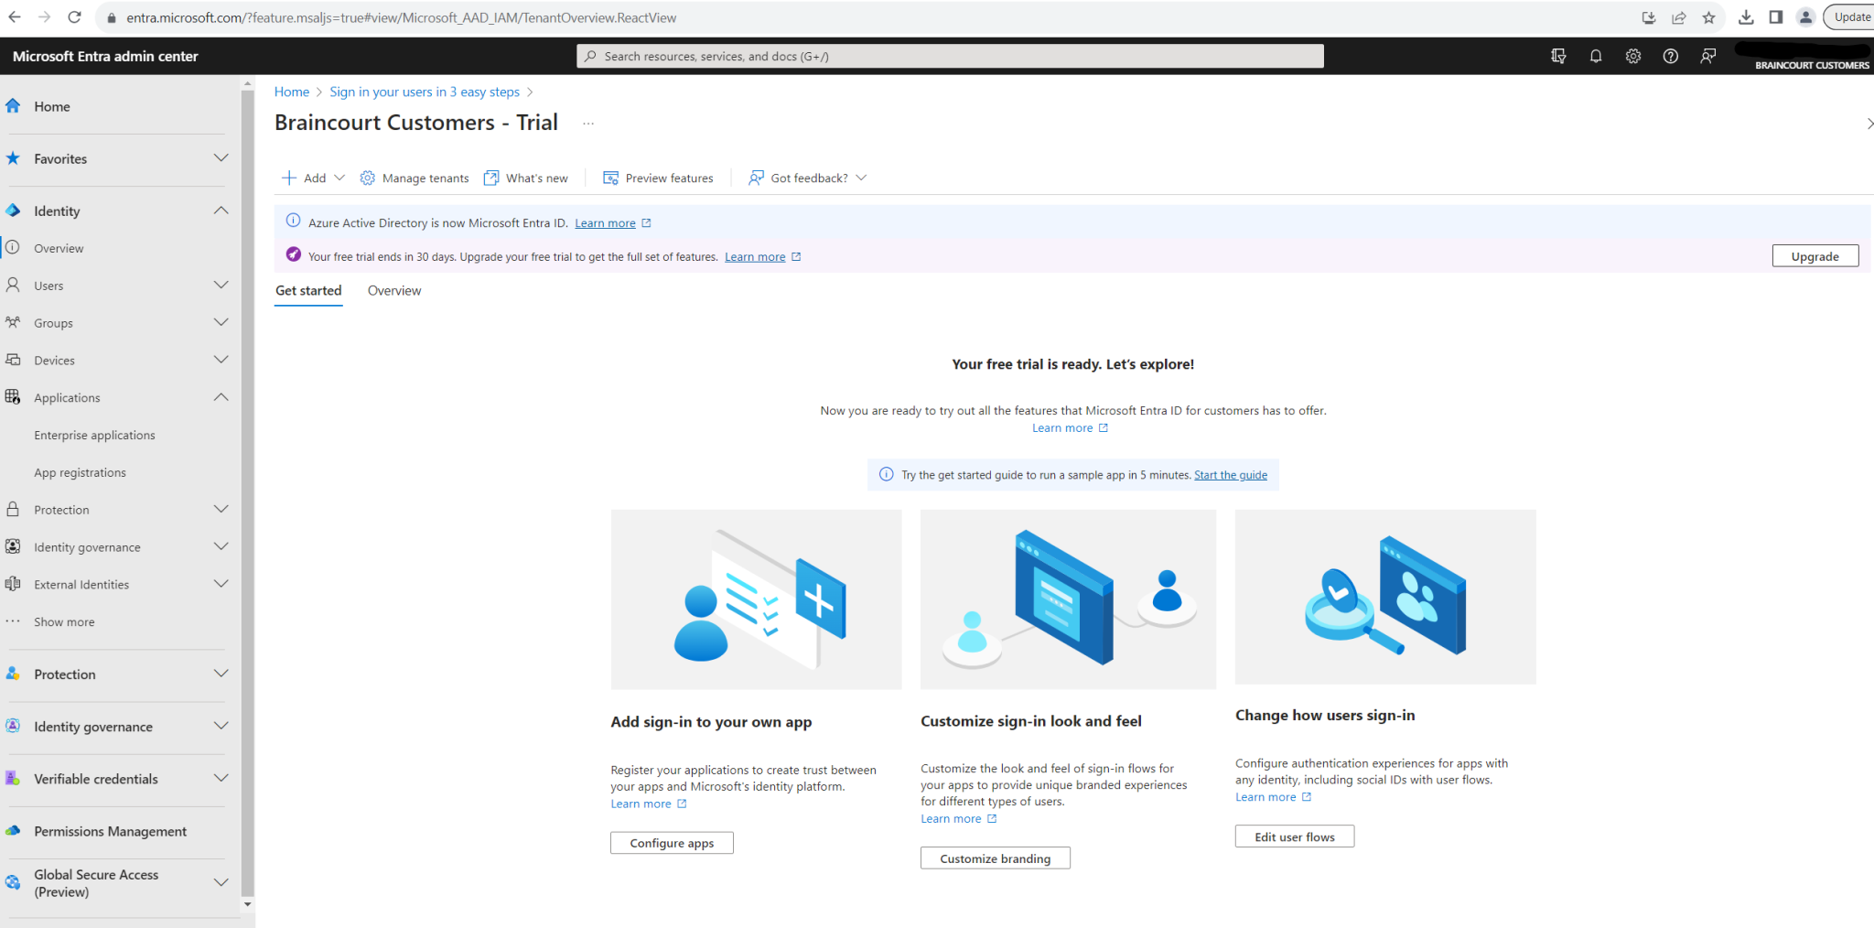Select the Get started tab

308,290
